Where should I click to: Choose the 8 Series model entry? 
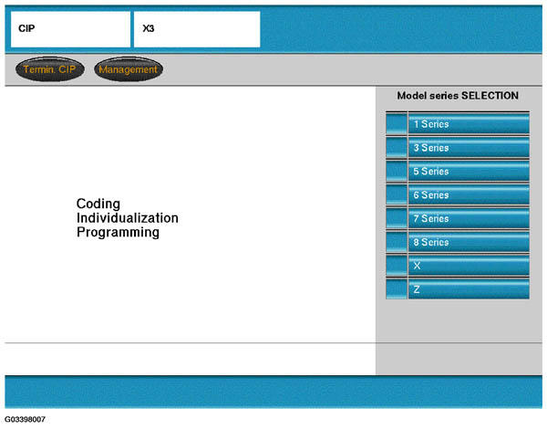469,243
